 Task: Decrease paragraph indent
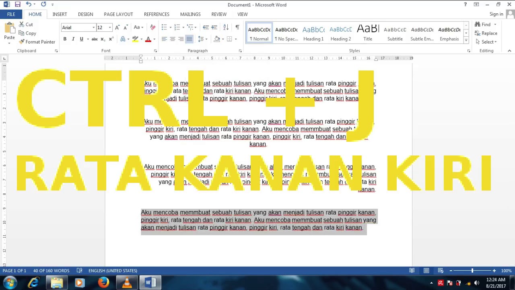206,27
